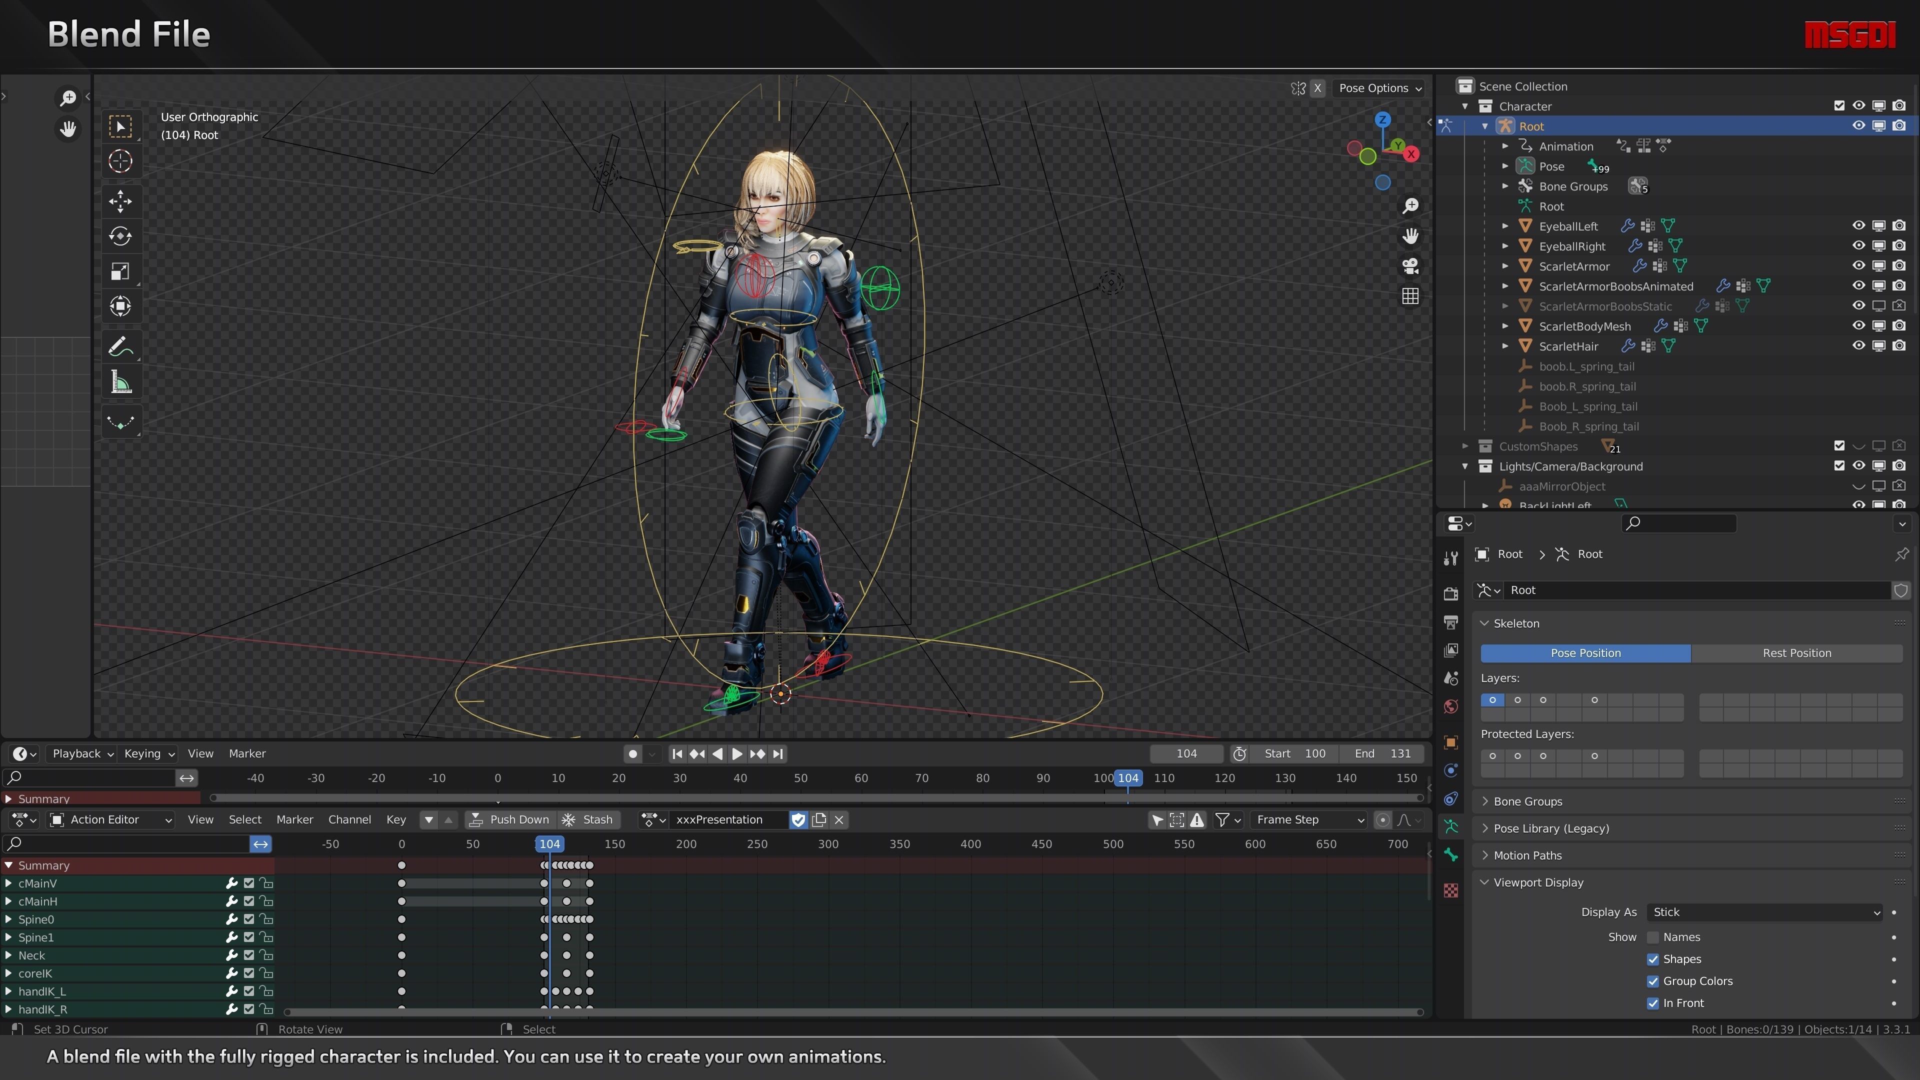Select the Scale tool

(120, 271)
